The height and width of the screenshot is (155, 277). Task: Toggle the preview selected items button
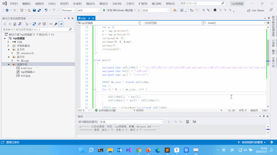coord(61,24)
